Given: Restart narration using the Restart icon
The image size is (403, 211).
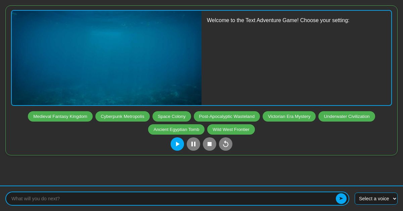Looking at the screenshot, I should 226,144.
